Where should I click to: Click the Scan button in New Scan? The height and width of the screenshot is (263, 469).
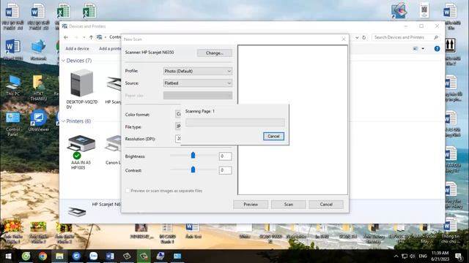288,205
